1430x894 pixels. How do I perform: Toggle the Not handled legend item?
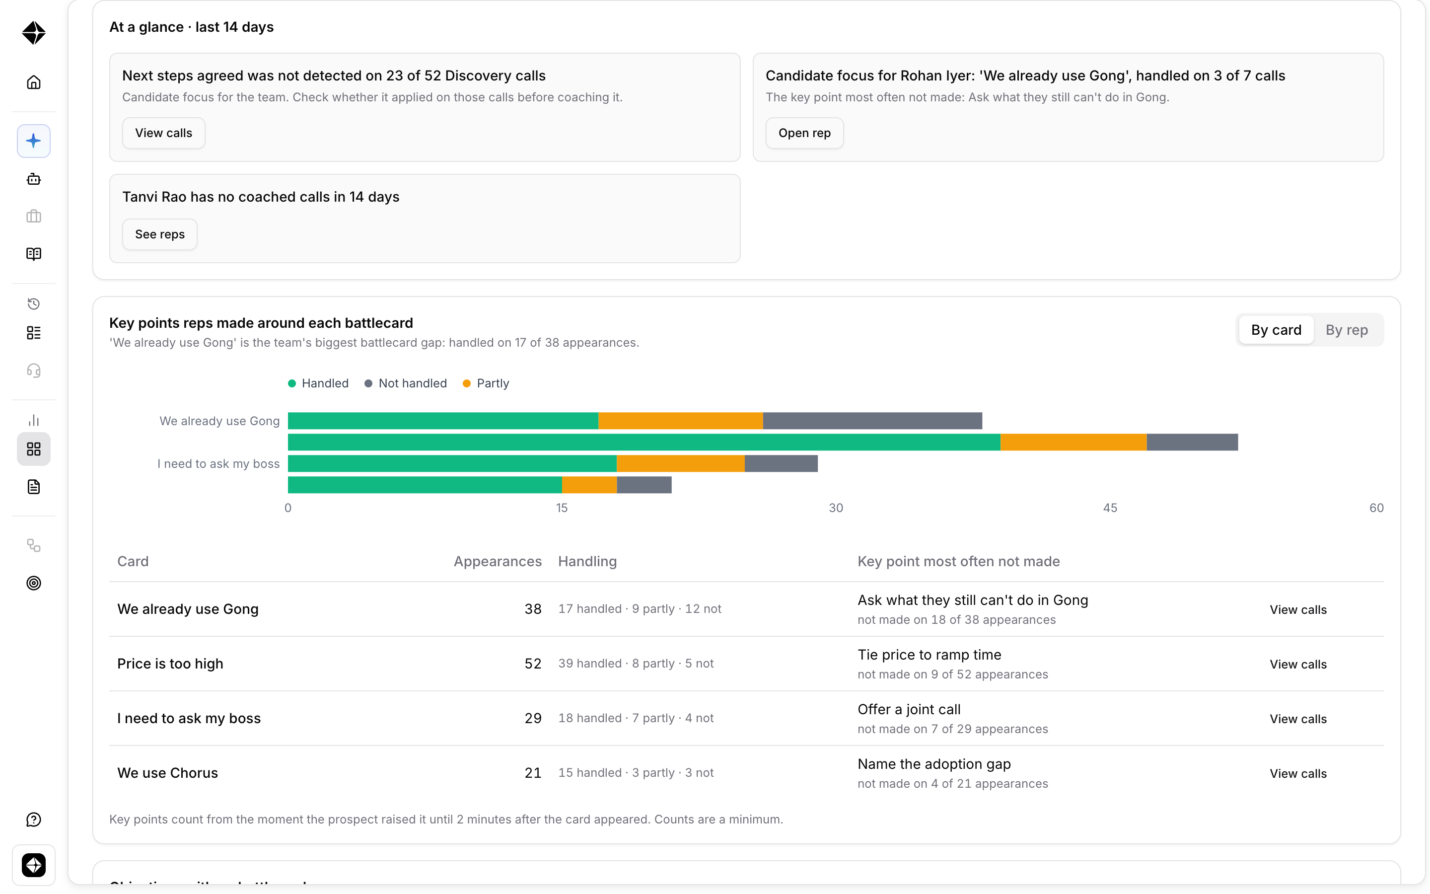click(x=406, y=383)
